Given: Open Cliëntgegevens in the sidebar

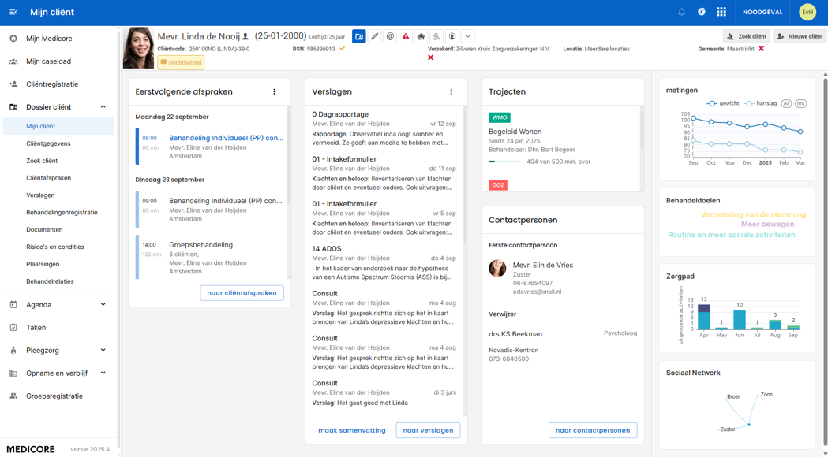Looking at the screenshot, I should tap(48, 143).
